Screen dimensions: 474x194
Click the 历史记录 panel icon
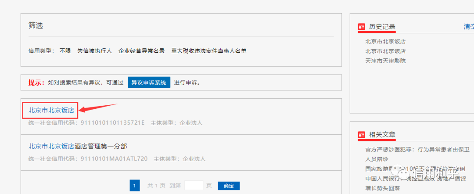[361, 27]
